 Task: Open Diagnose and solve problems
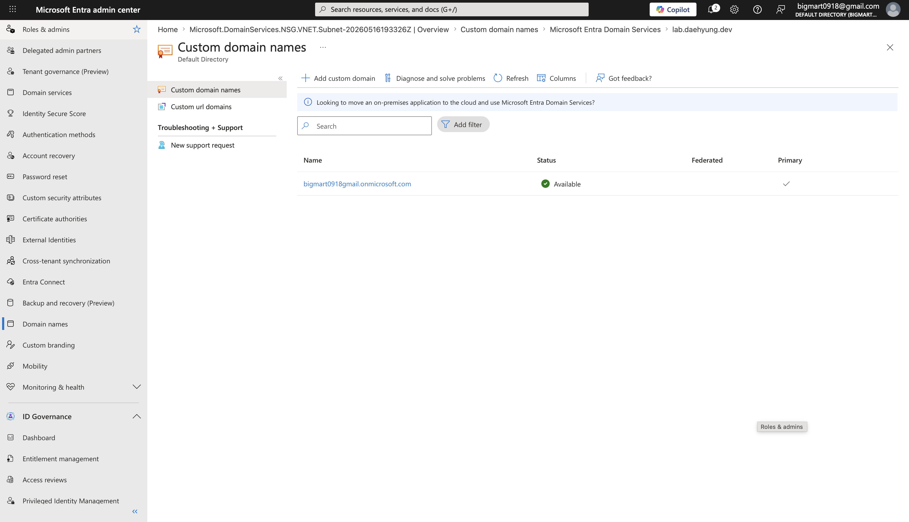coord(435,78)
